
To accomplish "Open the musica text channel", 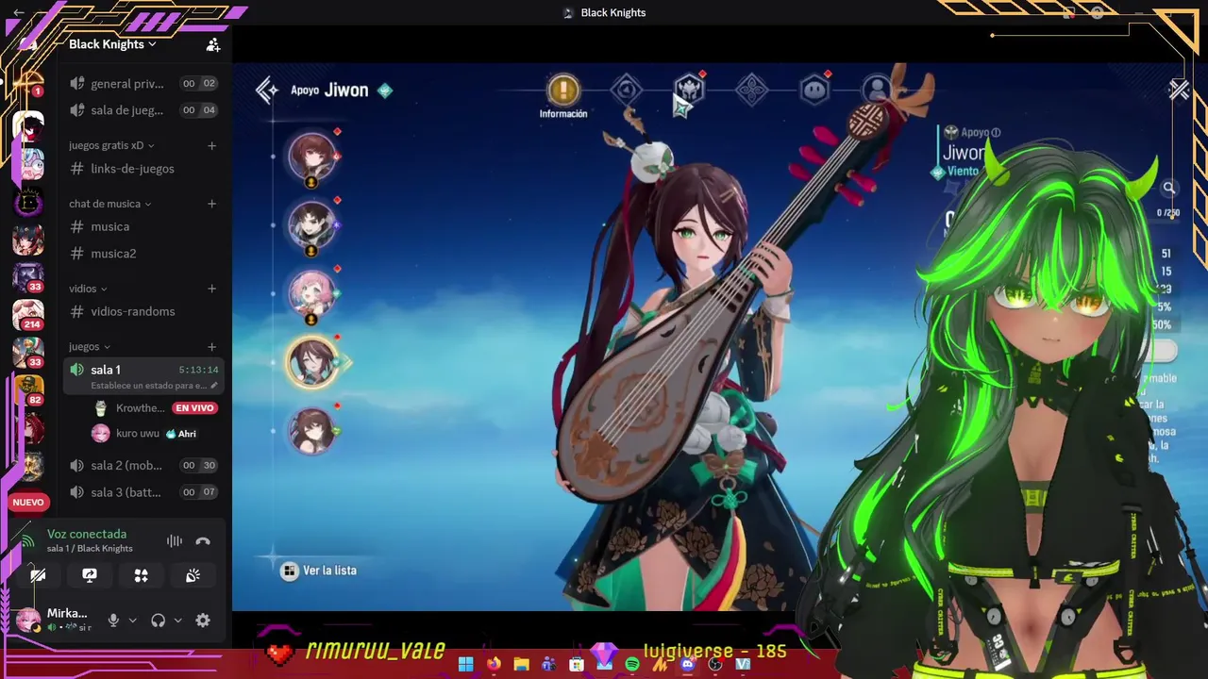I will [143, 226].
